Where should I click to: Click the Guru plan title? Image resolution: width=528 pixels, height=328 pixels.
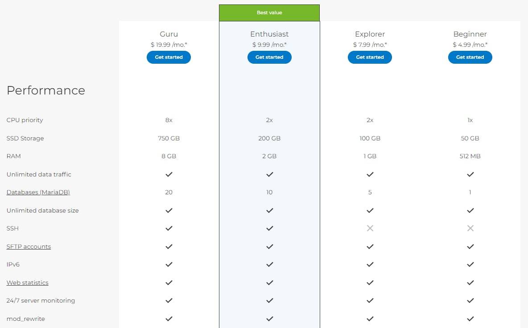point(169,34)
